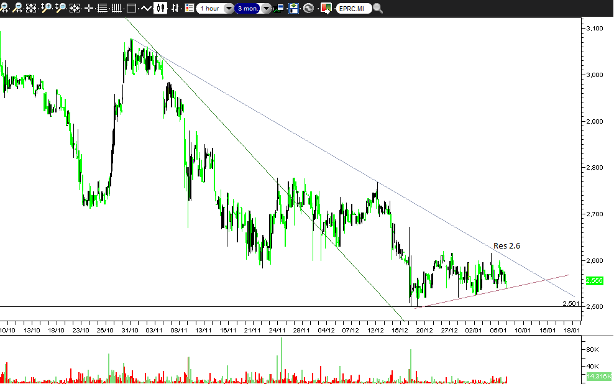Click the chart window panel icon

(x=132, y=8)
